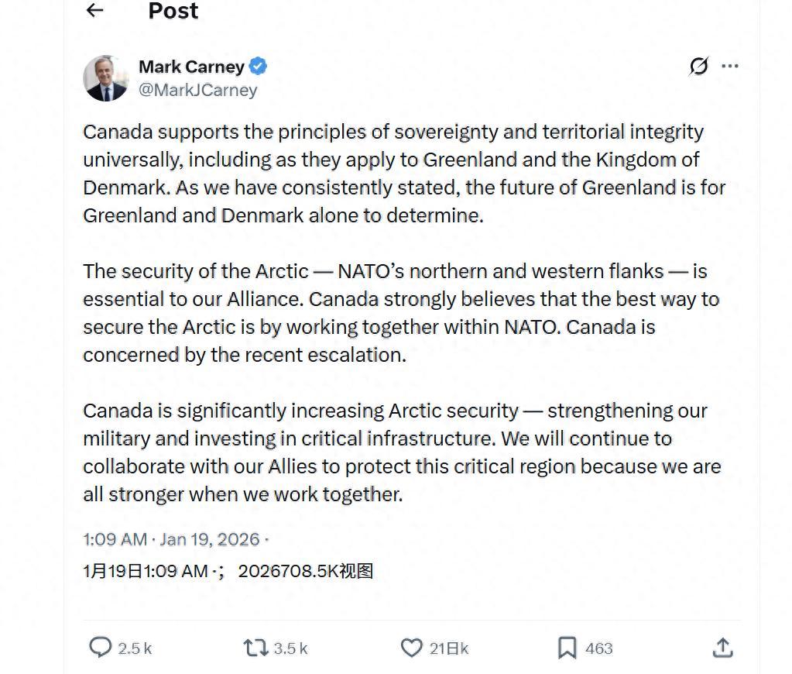Viewport: 792px width, 674px height.
Task: Share the post via upload icon
Action: click(x=722, y=647)
